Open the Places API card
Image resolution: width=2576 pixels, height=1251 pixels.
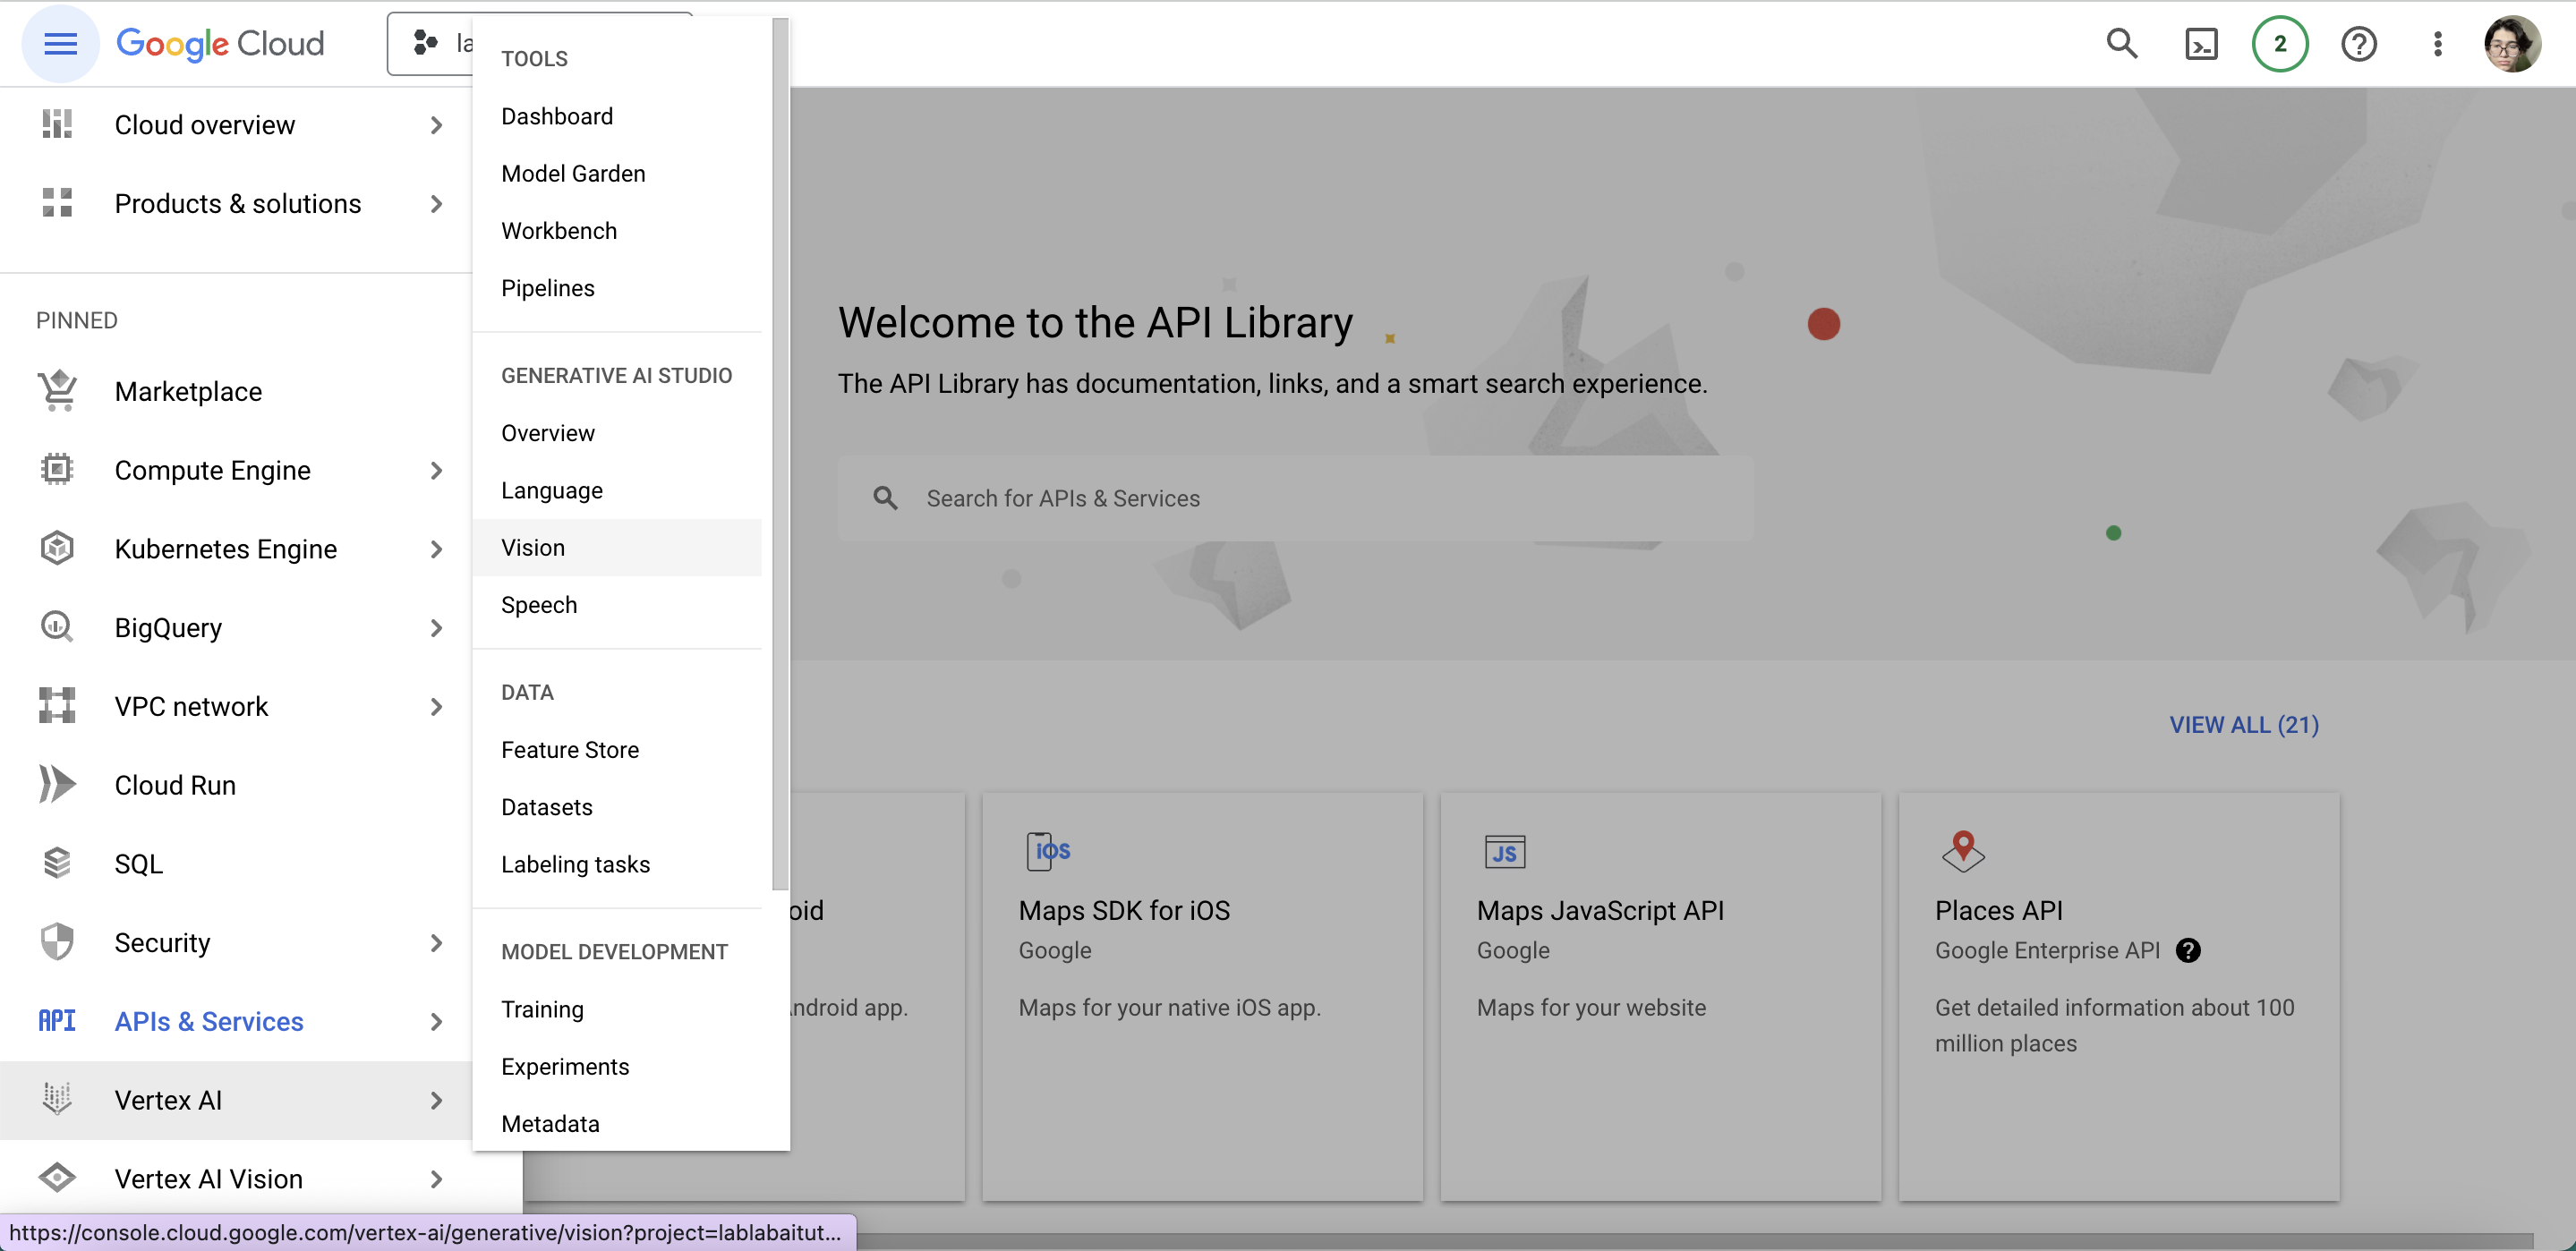(2117, 996)
